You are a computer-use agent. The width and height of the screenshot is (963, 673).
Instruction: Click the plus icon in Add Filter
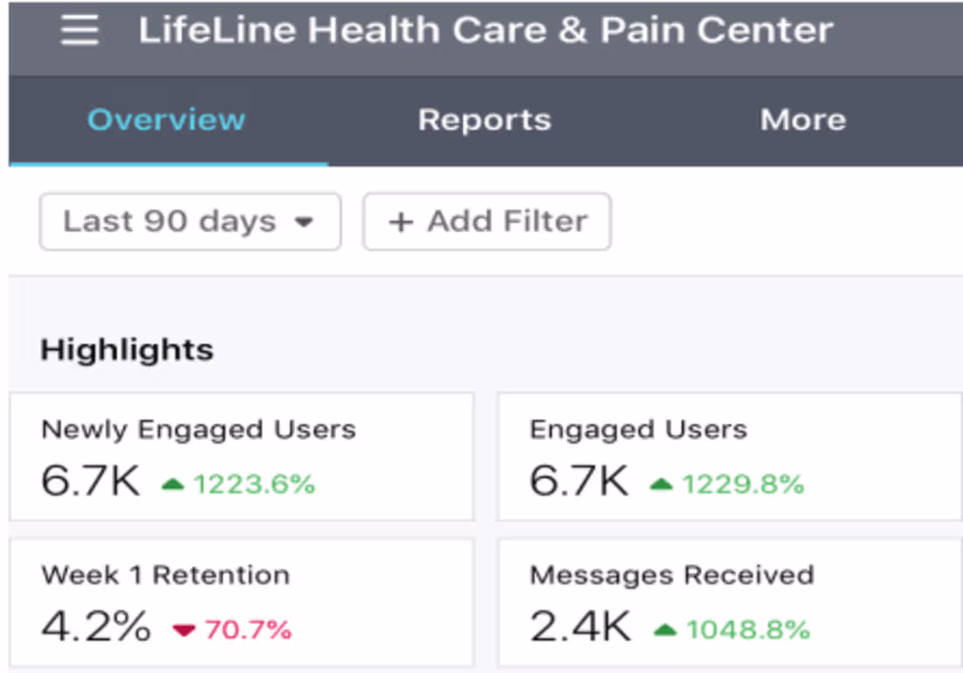click(401, 221)
